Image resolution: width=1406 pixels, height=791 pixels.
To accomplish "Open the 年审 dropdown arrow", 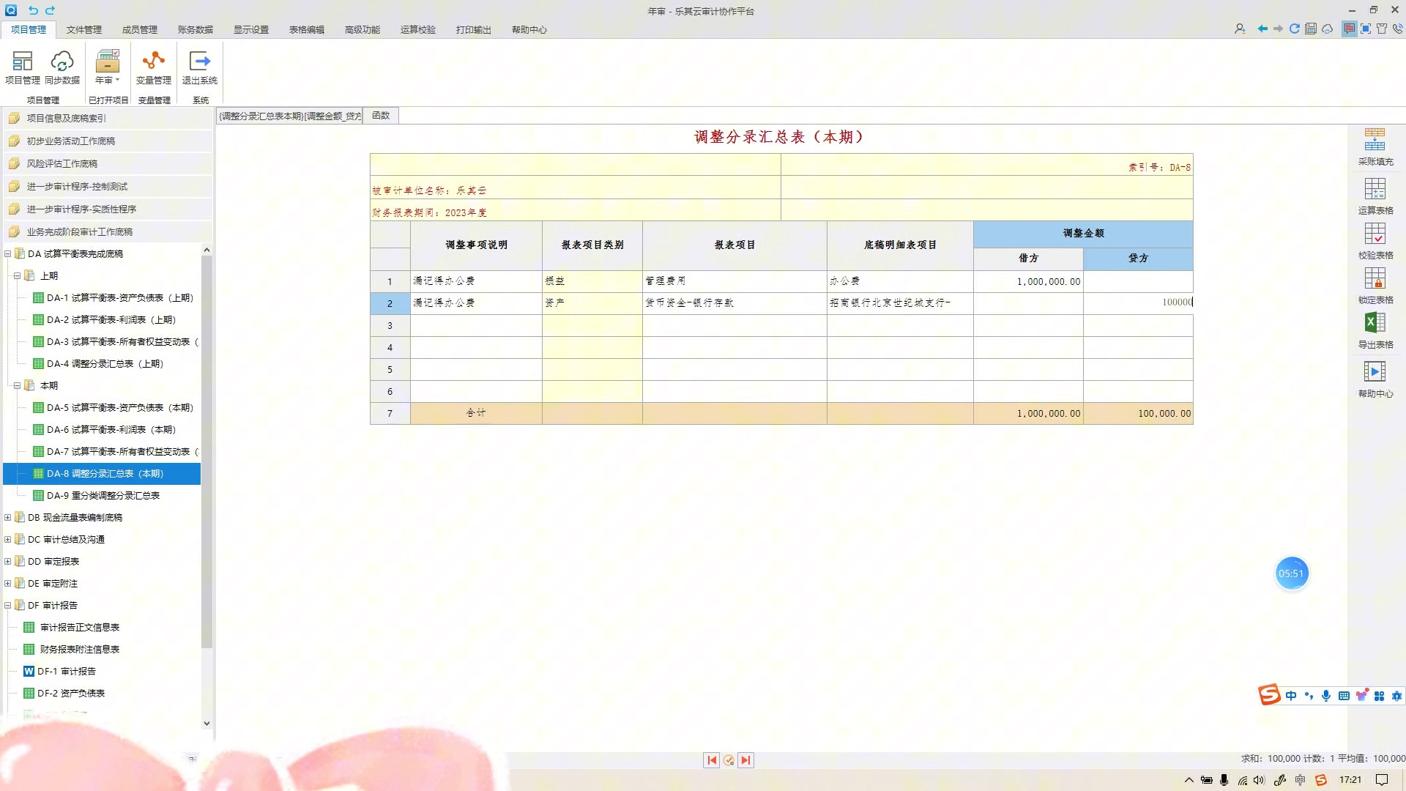I will click(x=117, y=81).
